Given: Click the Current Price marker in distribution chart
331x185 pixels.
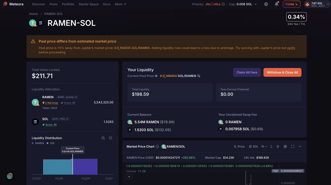Looking at the screenshot, I should pyautogui.click(x=73, y=150).
